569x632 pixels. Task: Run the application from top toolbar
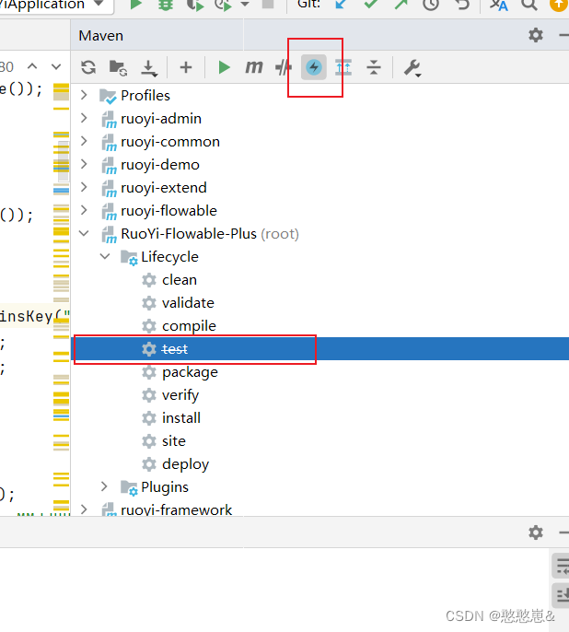[136, 4]
